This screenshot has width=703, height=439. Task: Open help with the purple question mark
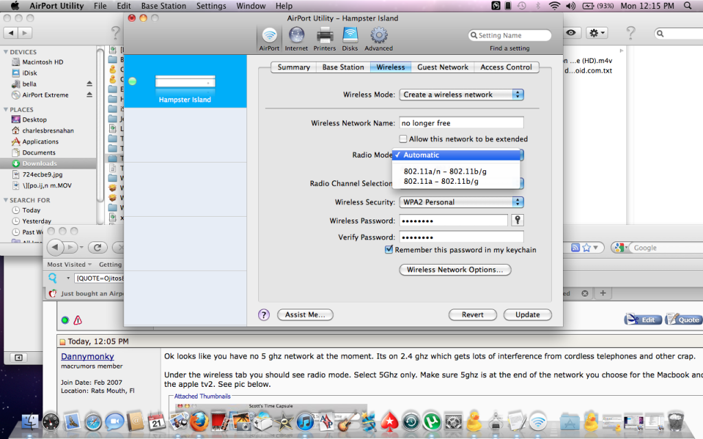264,314
